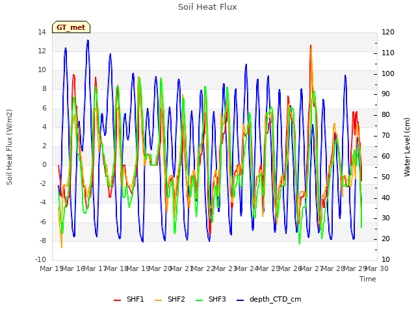Click the Mar 20 x-axis tick label
This screenshot has height=312, width=416.
(160, 268)
